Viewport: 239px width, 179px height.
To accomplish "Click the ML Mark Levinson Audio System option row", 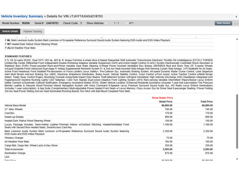I will (x=109, y=40).
